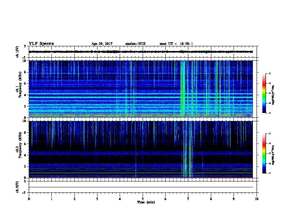Click the flat ch.3 voltage line

point(141,187)
